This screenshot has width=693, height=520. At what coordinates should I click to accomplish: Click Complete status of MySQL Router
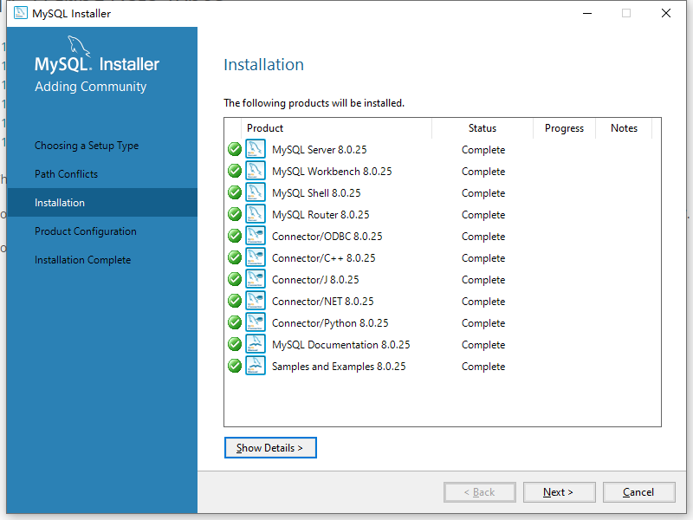483,215
